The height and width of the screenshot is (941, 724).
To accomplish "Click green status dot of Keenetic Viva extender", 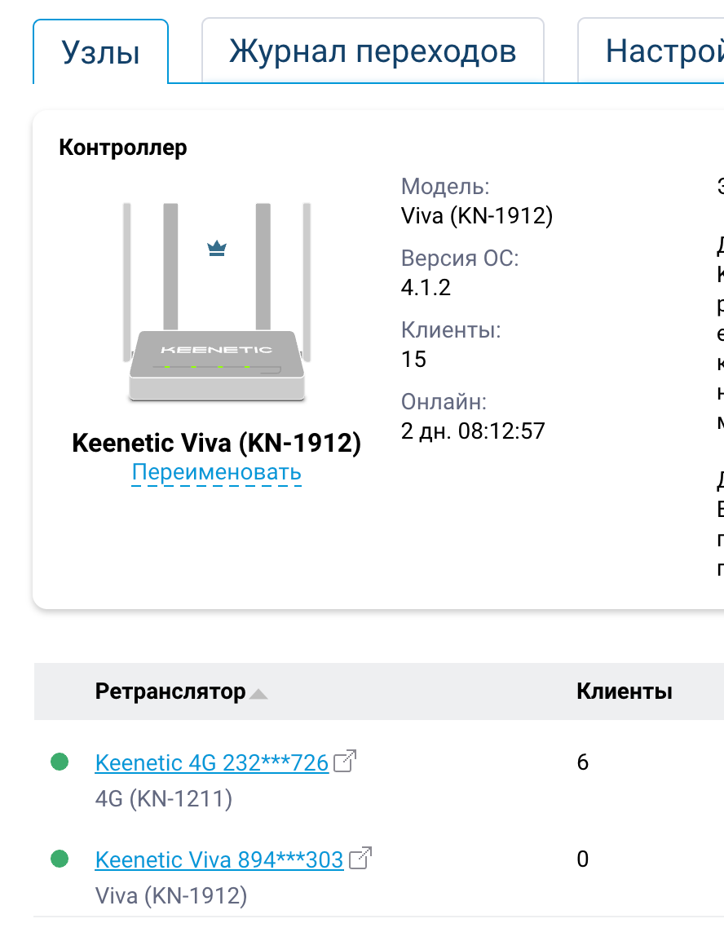I will (60, 859).
